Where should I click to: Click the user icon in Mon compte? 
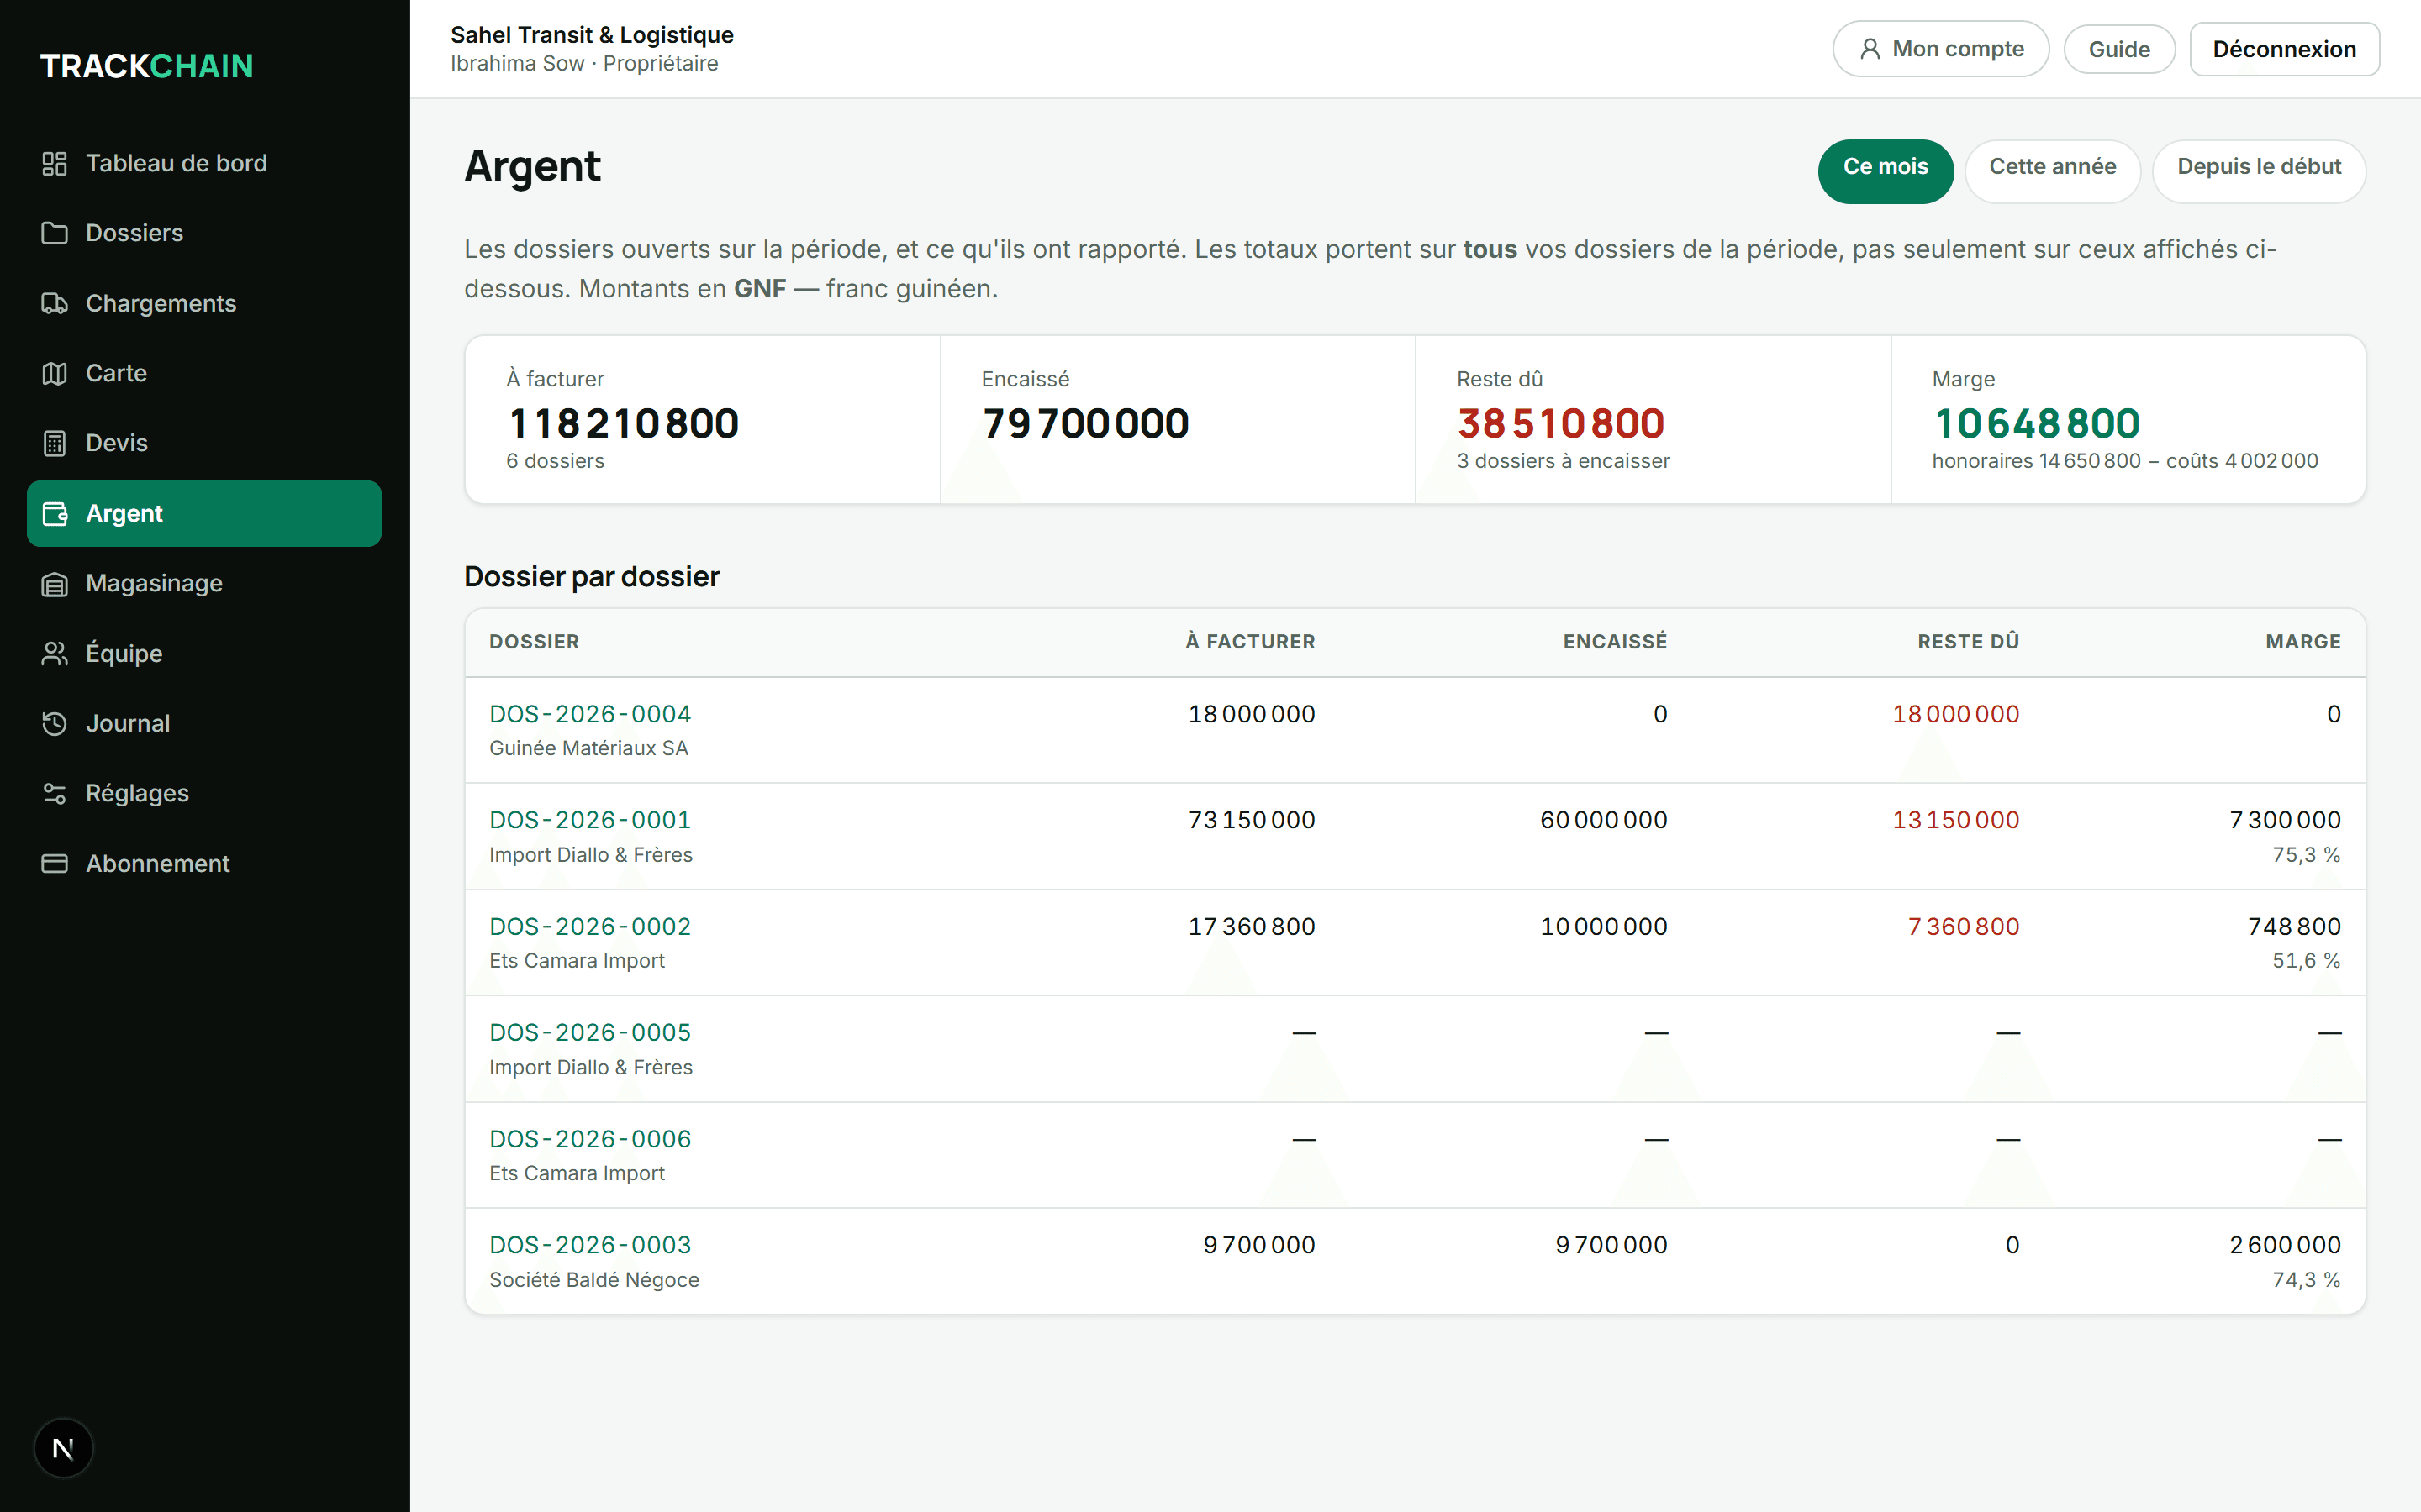point(1869,49)
